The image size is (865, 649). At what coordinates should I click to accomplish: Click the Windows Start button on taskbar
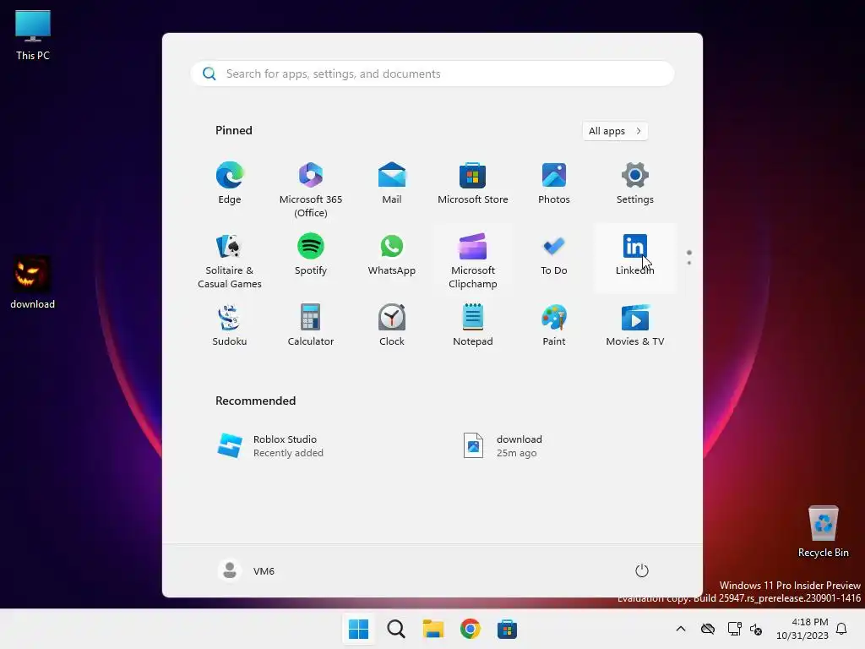coord(358,629)
